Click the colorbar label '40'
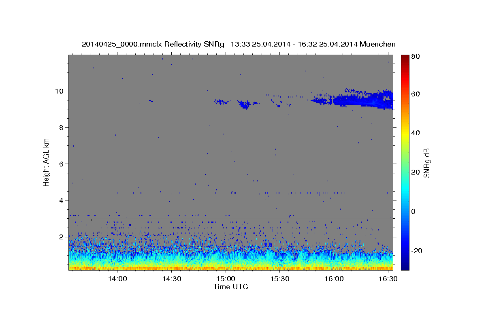Screen dimensions: 486x324 [415, 133]
